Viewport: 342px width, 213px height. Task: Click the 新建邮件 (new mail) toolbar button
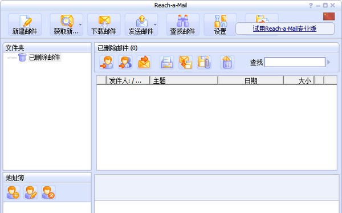pos(25,24)
